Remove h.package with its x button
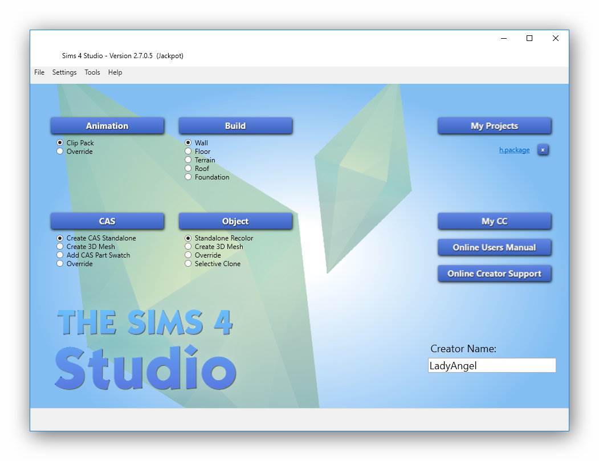 point(543,150)
